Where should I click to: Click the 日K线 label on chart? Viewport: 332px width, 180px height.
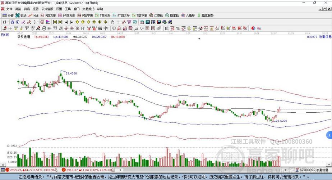5,35
